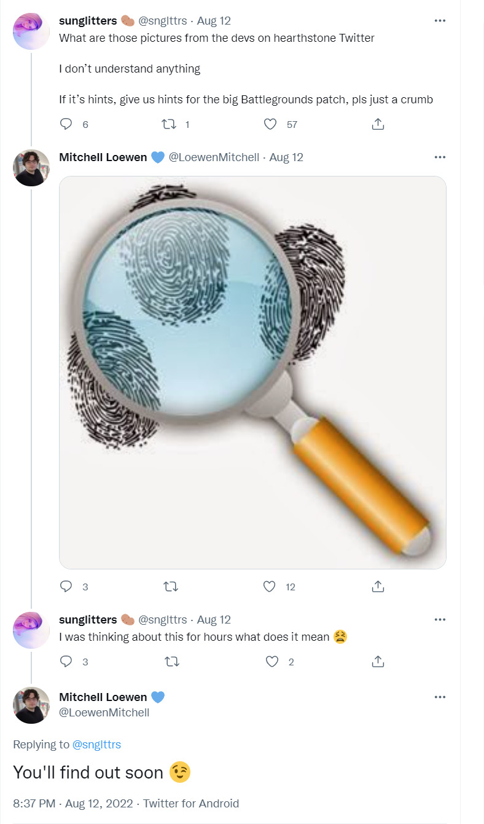Open the @LoewenMitchell handle on the final tweet
The height and width of the screenshot is (824, 484).
pyautogui.click(x=104, y=713)
